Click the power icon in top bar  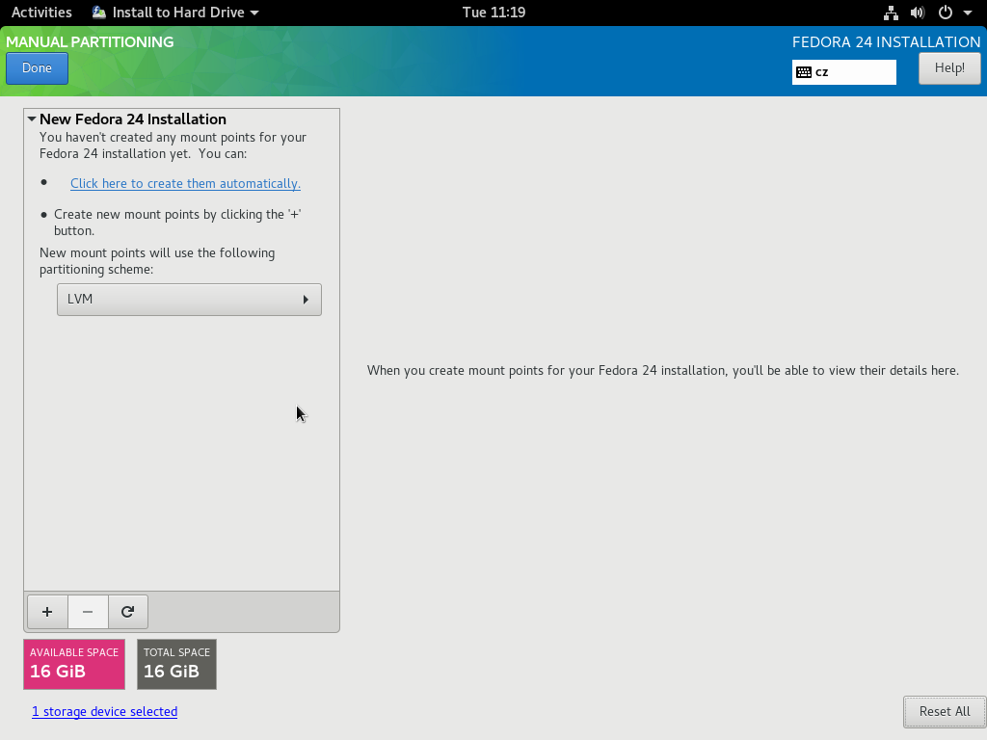[x=945, y=13]
